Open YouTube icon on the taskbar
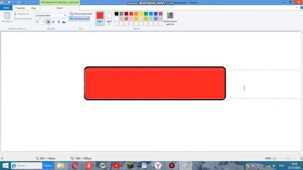Screen dimensions: 303x170 pyautogui.click(x=116, y=166)
